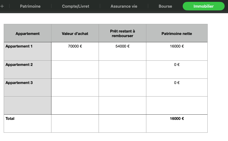Select empty Valeur d'achat cell for Appartement 2
This screenshot has width=228, height=141.
coord(75,70)
